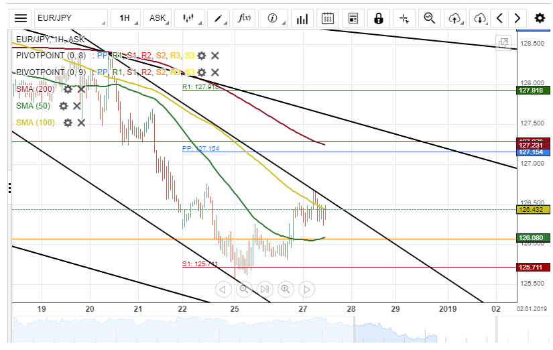
Task: Click the 02.01.2019 date label
Action: [532, 309]
